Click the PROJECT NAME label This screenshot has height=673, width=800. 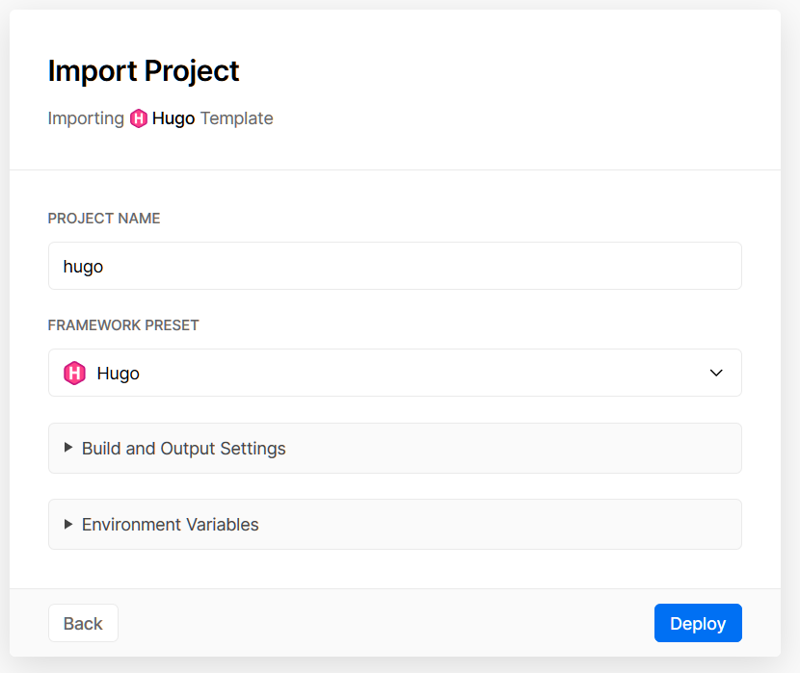coord(104,219)
